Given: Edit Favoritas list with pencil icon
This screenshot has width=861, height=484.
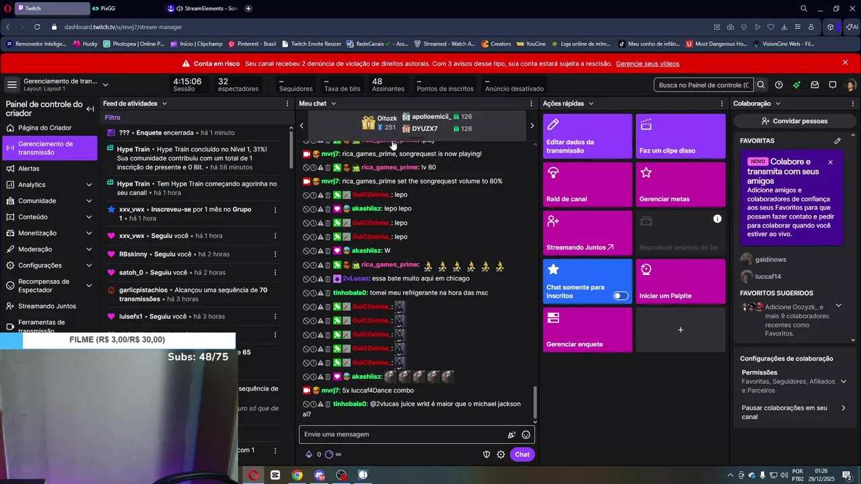Looking at the screenshot, I should 837,141.
